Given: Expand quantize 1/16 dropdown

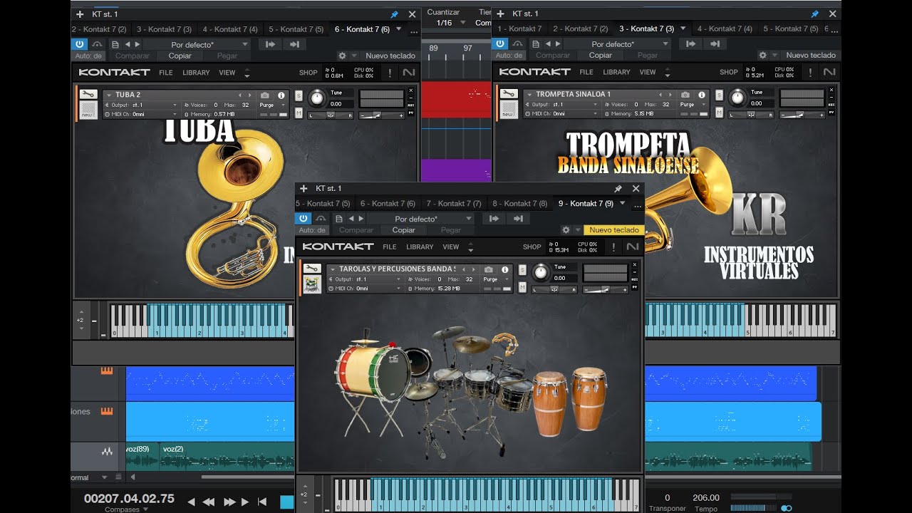Looking at the screenshot, I should coord(450,23).
